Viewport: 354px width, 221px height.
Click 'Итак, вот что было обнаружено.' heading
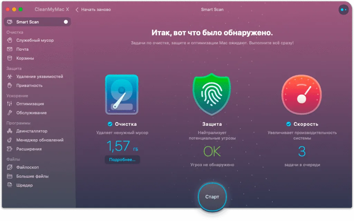(x=212, y=33)
